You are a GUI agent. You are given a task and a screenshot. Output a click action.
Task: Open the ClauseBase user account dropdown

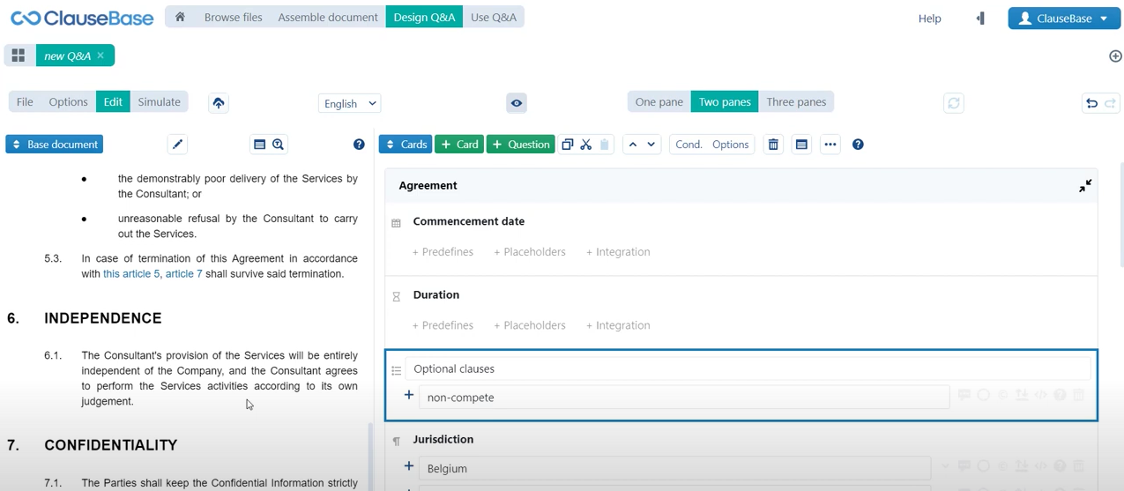coord(1063,18)
